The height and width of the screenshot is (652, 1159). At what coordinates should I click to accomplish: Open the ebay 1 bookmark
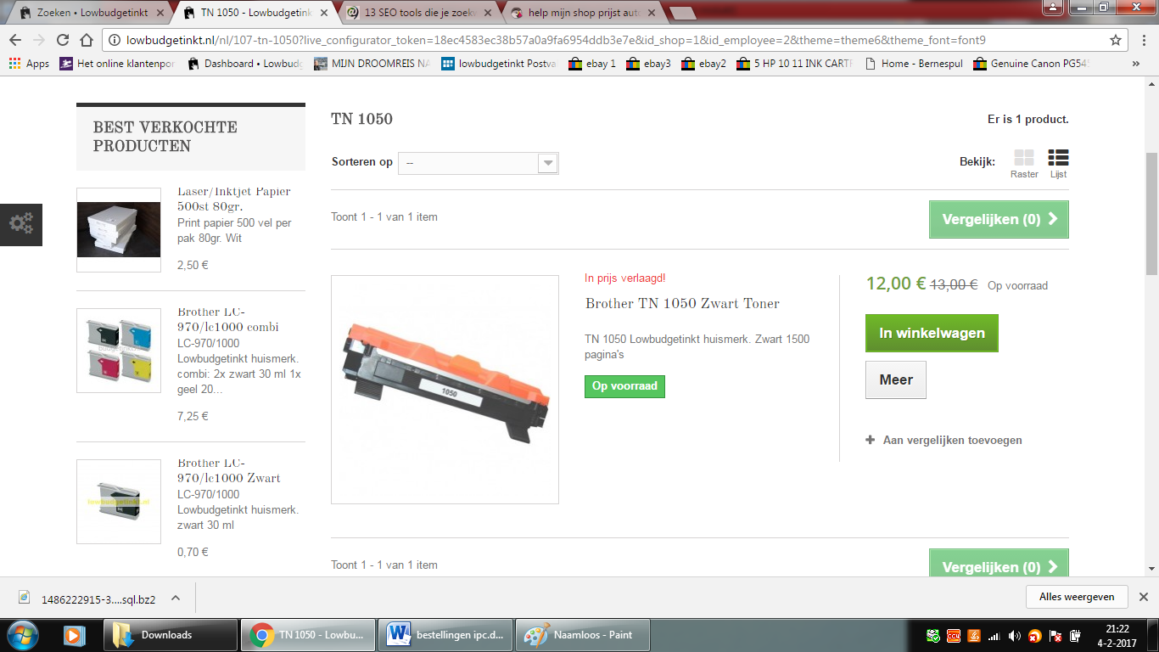pyautogui.click(x=592, y=64)
